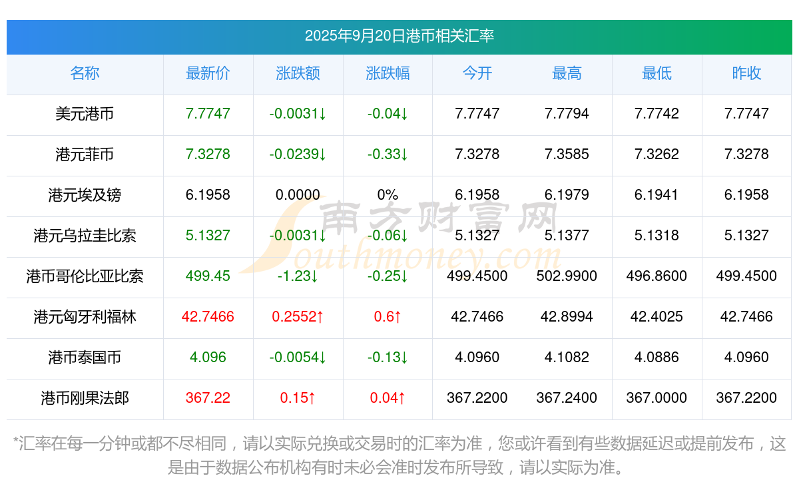Click the change amount 0.15↑
The image size is (799, 488).
[x=298, y=398]
